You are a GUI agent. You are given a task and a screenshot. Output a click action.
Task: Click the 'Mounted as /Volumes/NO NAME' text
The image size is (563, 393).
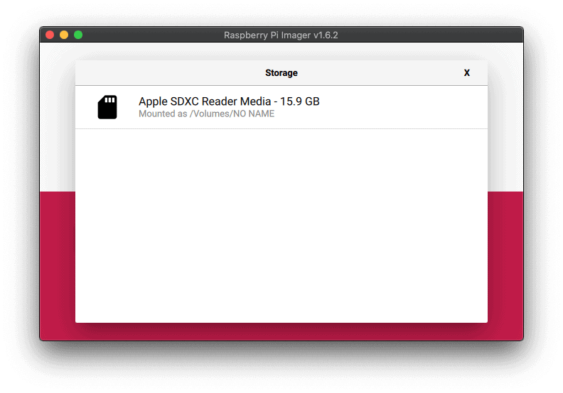click(x=206, y=114)
